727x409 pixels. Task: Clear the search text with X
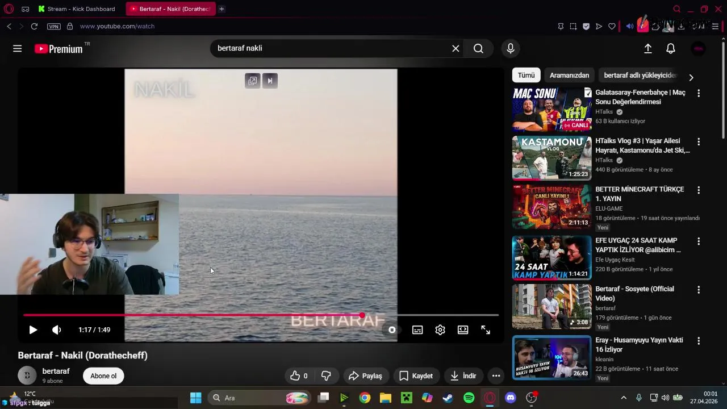point(456,48)
